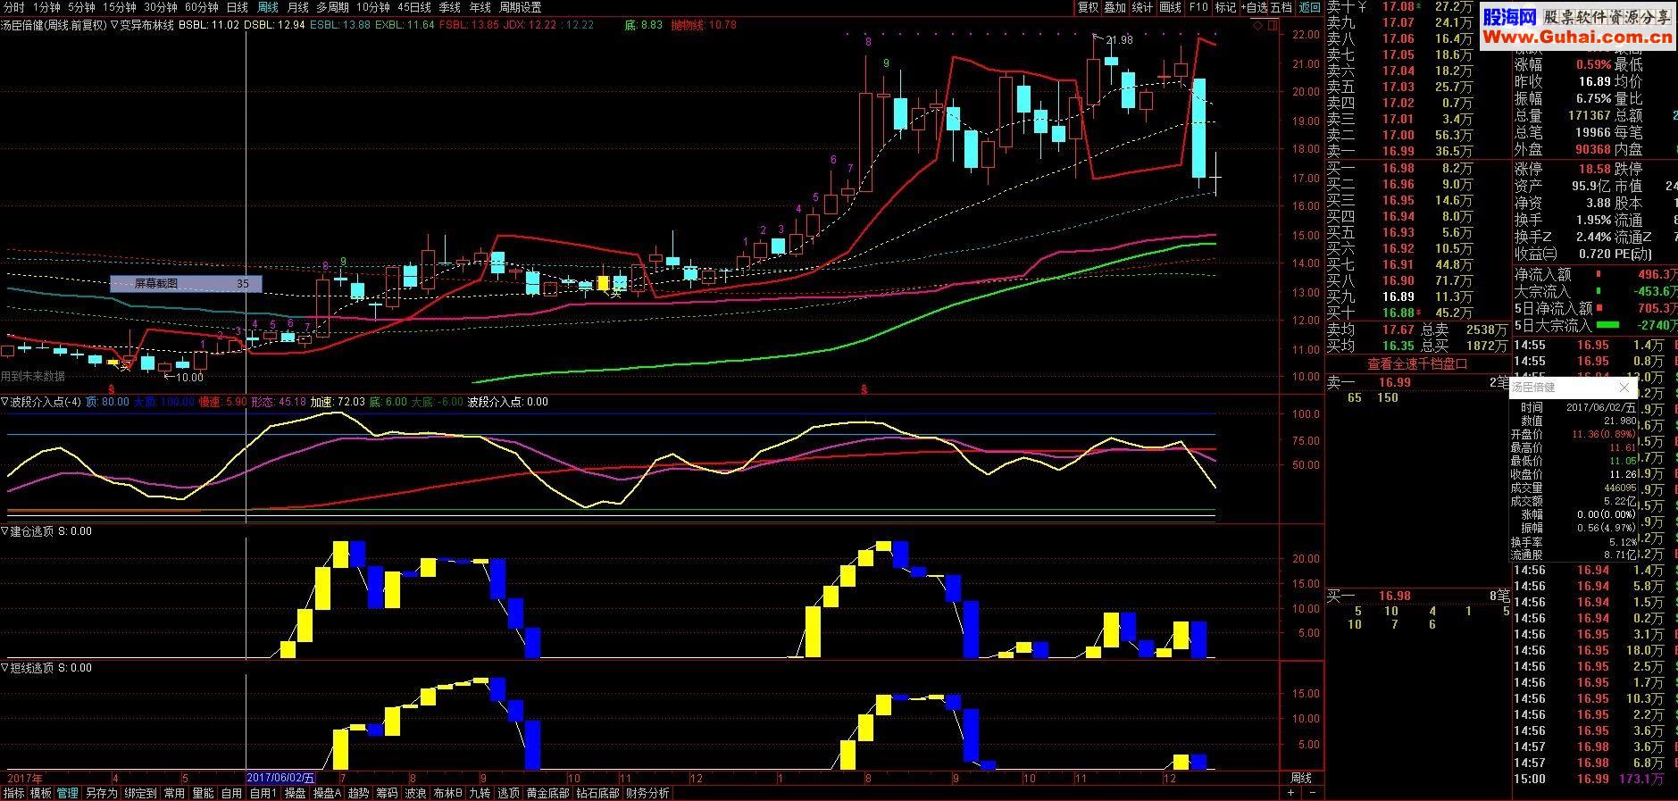Screen dimensions: 1678x801
Task: Switch to 年线 yearly chart
Action: coord(480,7)
